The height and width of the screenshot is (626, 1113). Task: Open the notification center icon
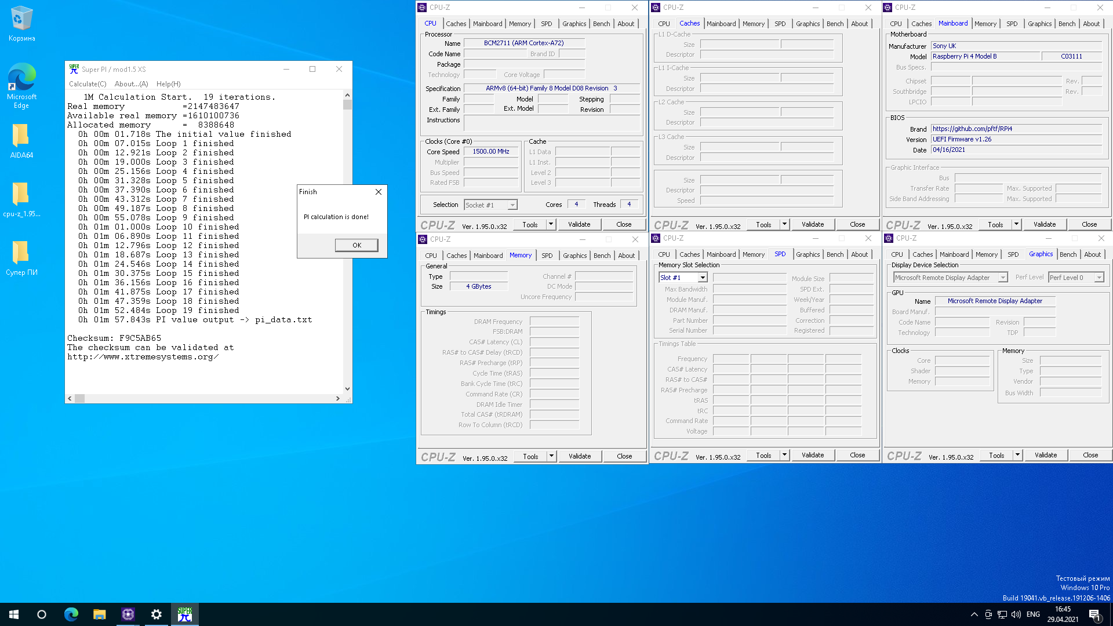click(x=1094, y=614)
